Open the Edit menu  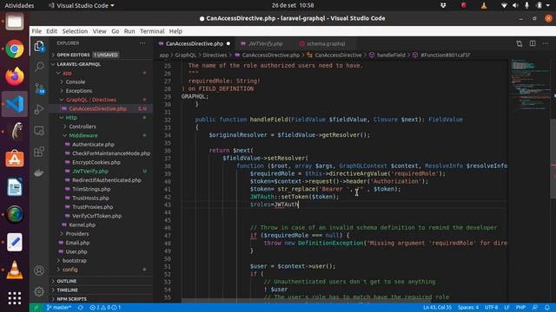pyautogui.click(x=51, y=31)
